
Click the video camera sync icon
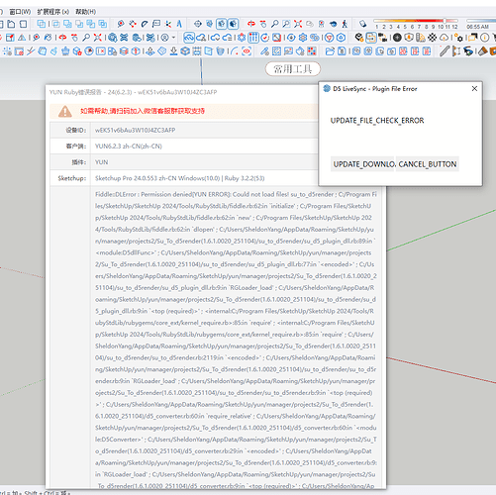[383, 38]
